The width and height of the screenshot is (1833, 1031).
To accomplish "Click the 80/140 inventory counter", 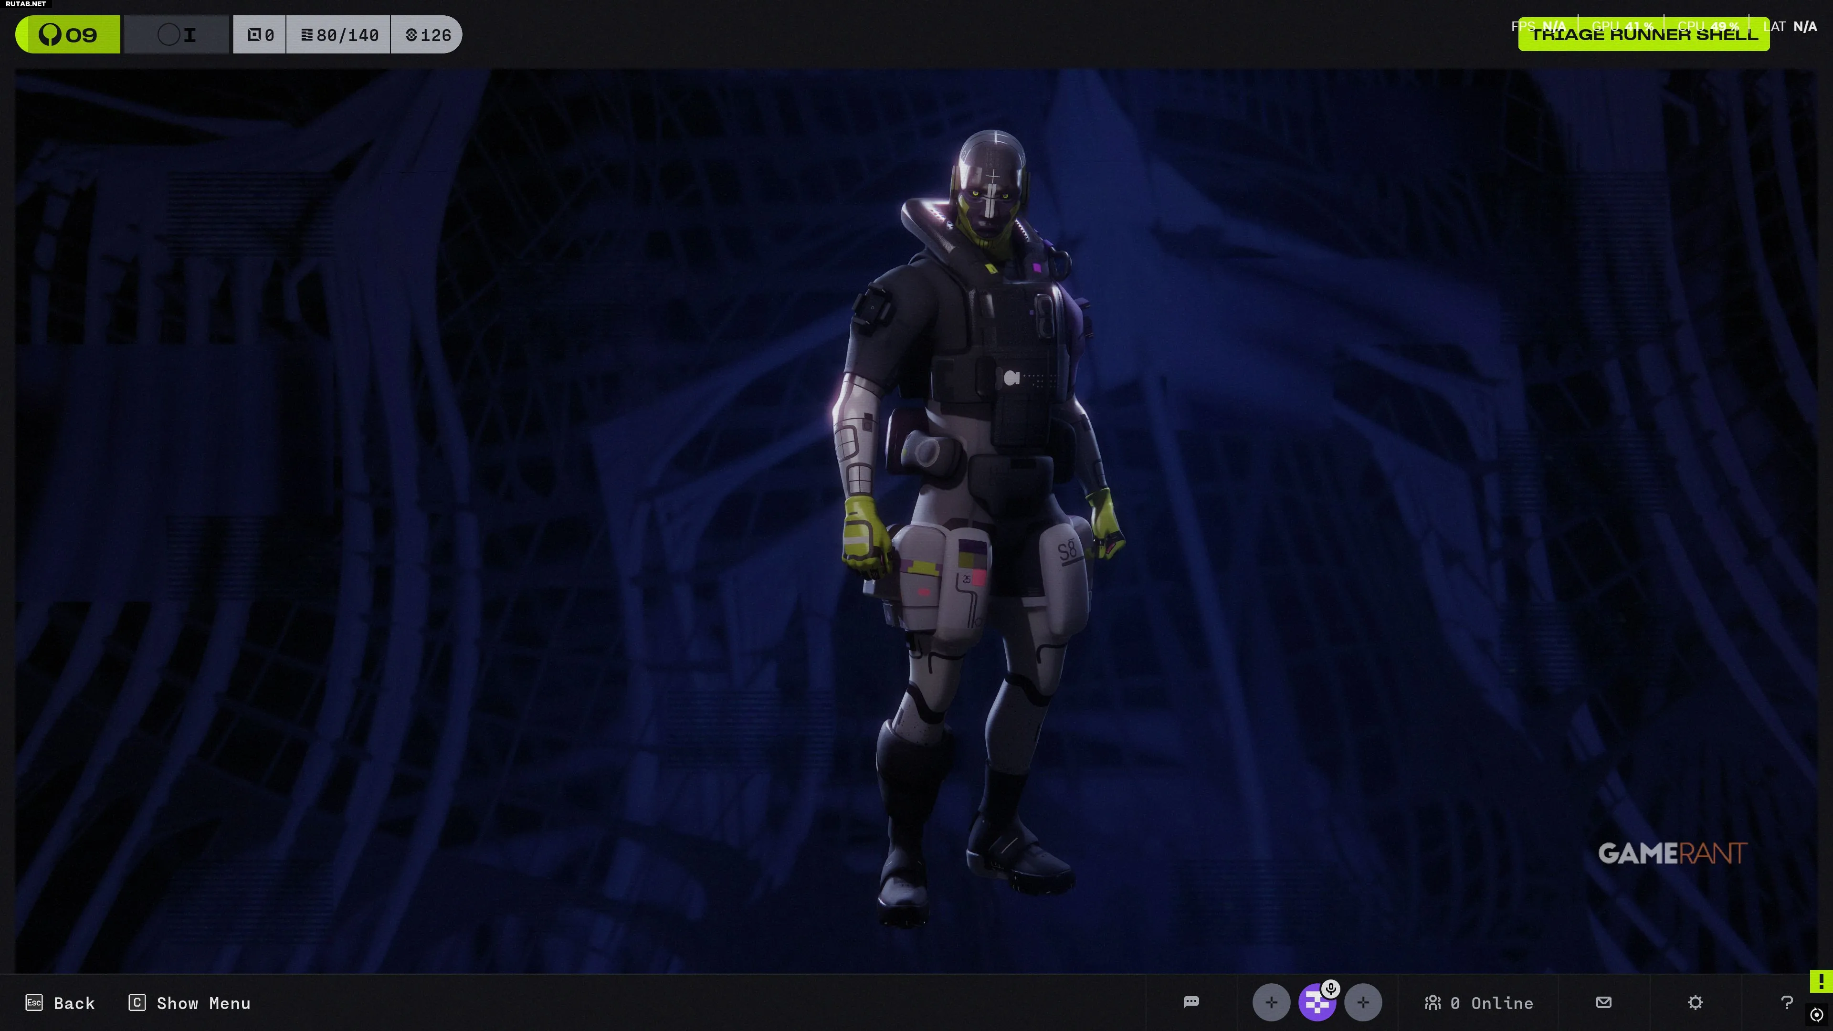I will (339, 35).
